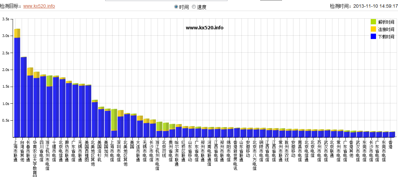Click the 3.5s label on y-axis

(6, 19)
